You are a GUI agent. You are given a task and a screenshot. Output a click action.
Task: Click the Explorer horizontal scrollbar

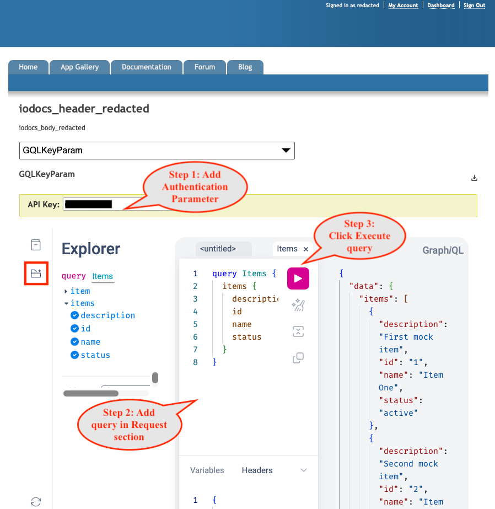(91, 393)
